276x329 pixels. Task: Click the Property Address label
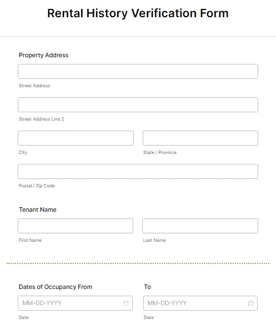(x=44, y=55)
